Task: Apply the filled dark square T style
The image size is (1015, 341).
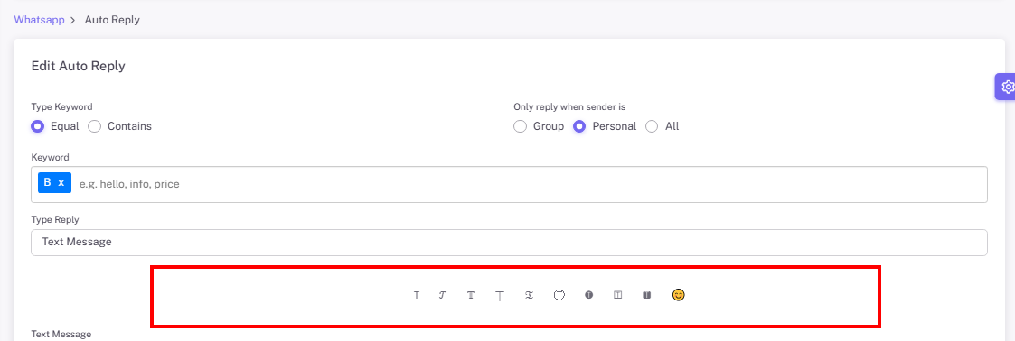Action: pos(646,295)
